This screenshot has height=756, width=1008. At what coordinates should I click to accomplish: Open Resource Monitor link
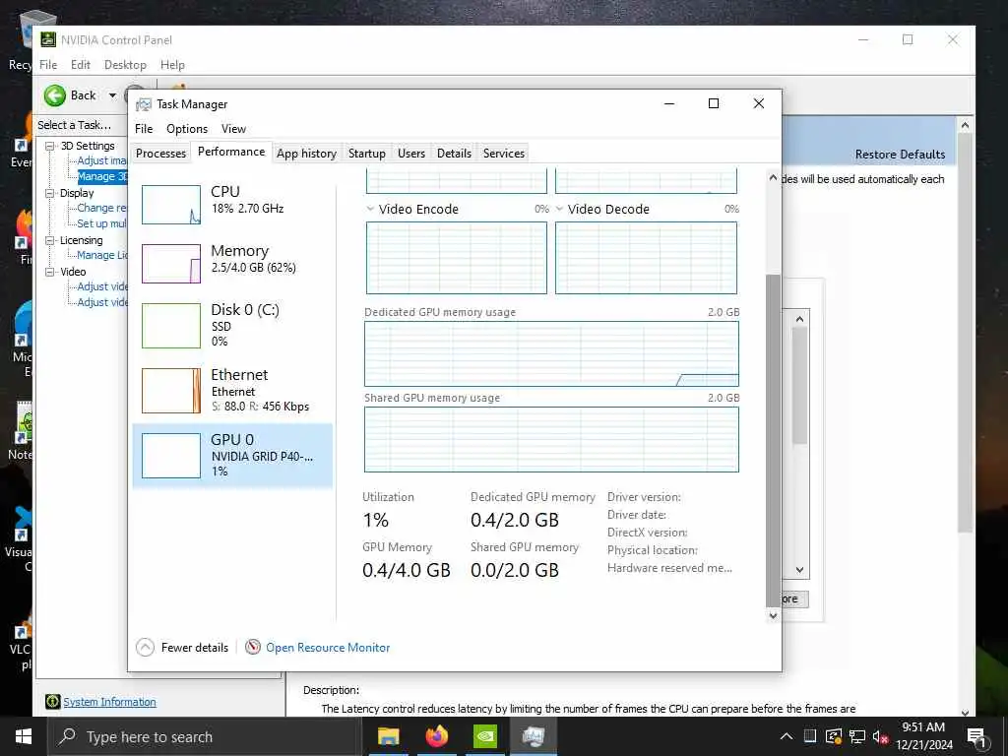328,648
